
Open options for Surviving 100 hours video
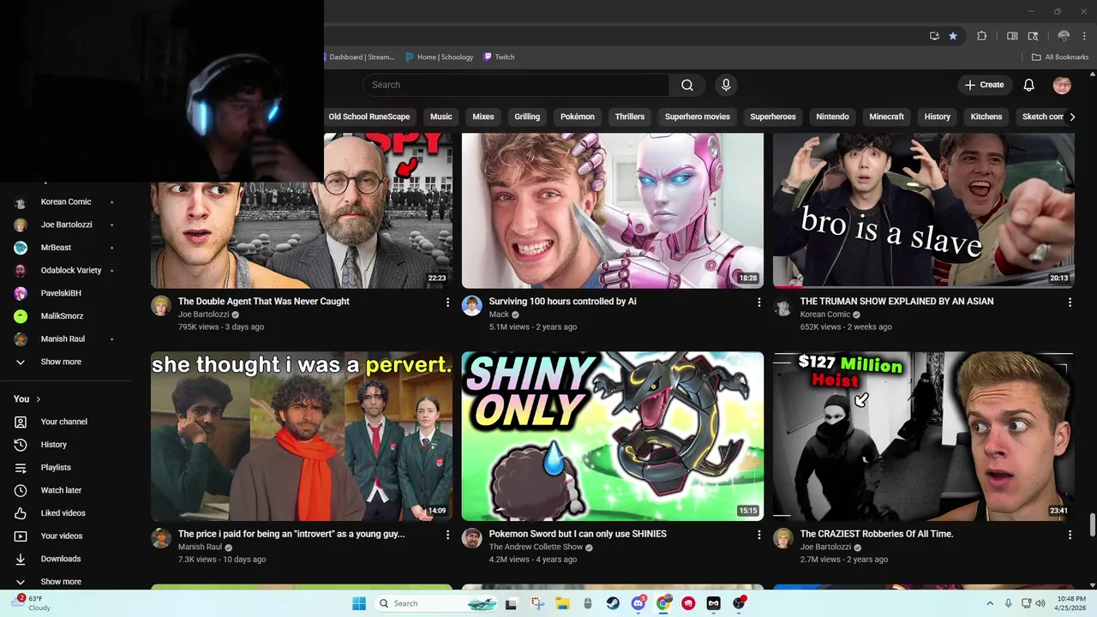pos(758,303)
